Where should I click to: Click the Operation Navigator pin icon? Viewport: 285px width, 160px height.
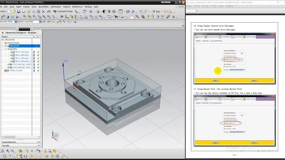3,33
